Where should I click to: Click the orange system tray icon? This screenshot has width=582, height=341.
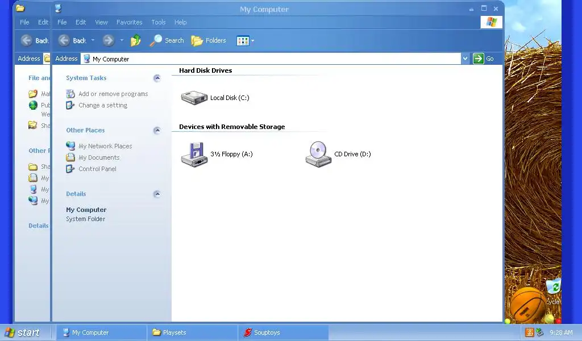pos(530,332)
